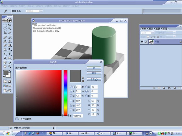Select the Crop tool in toolbox
The image size is (182, 136).
[5, 33]
